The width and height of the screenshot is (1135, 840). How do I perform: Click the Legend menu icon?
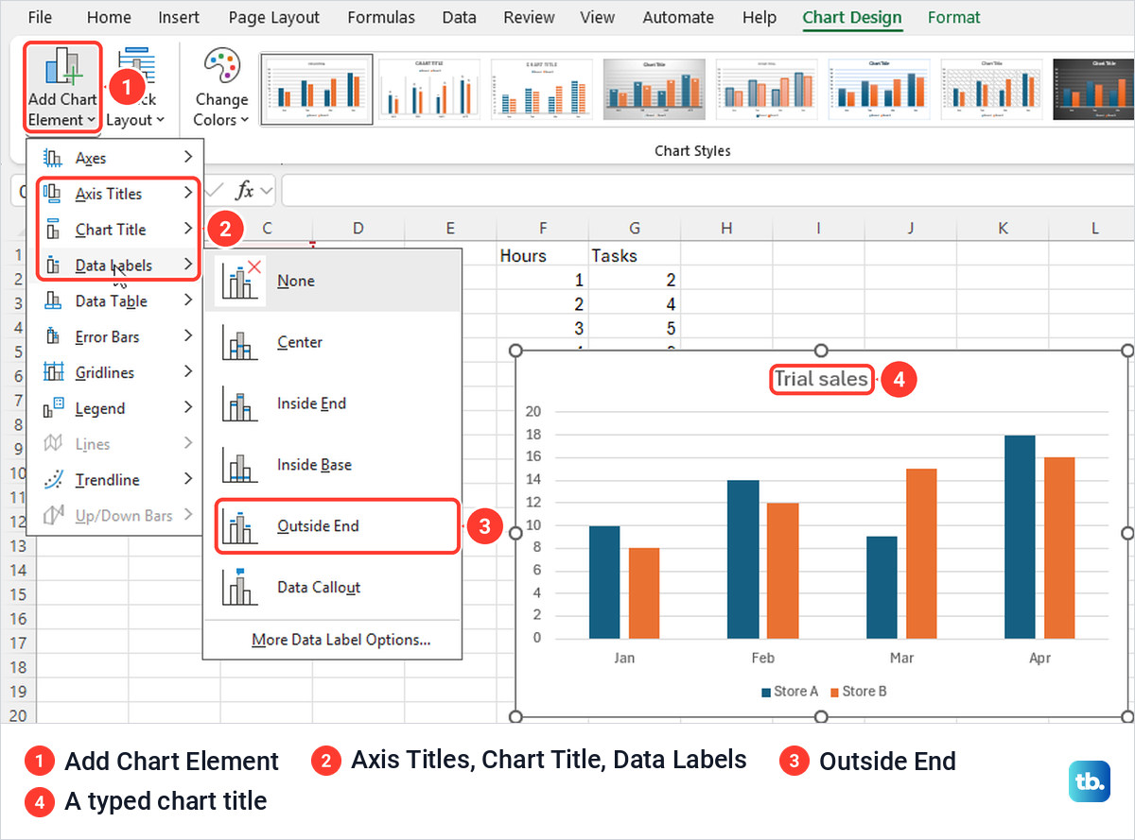[54, 408]
